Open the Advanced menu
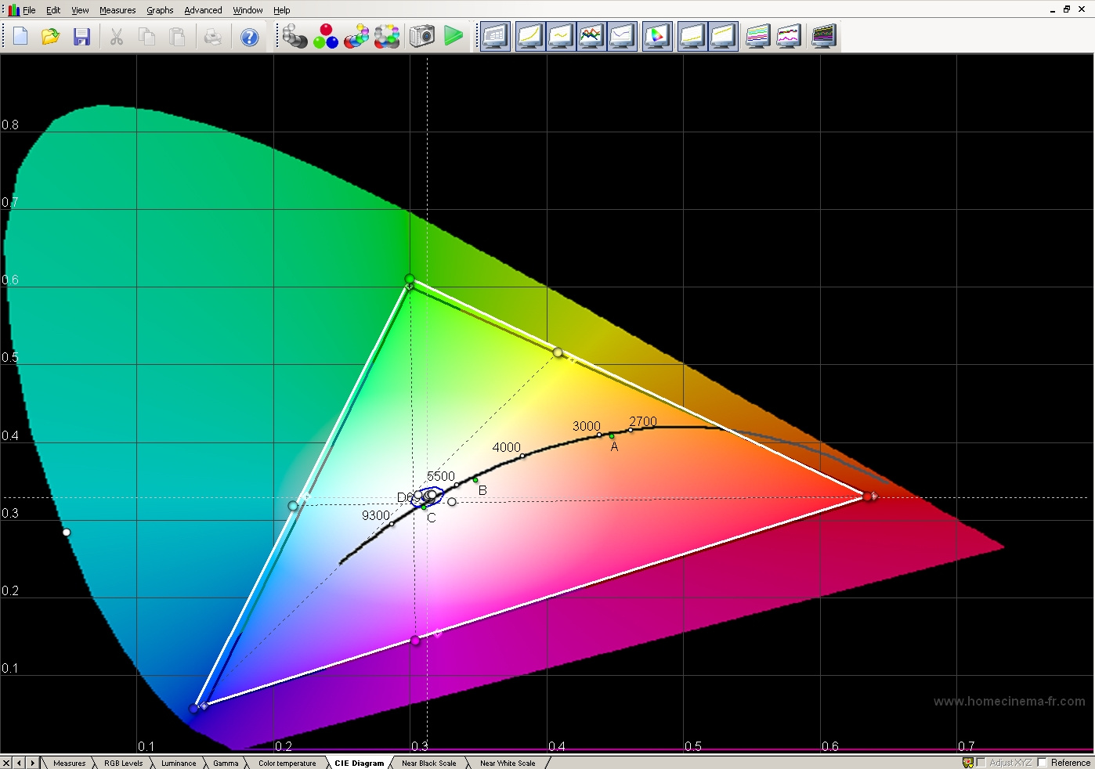This screenshot has width=1095, height=769. [x=203, y=10]
